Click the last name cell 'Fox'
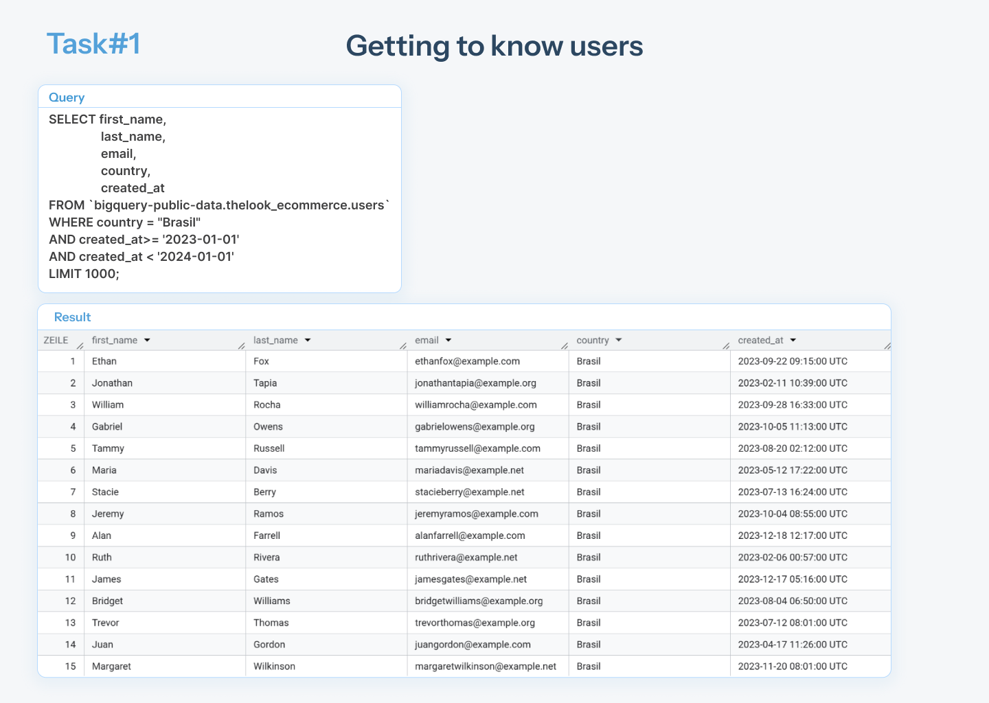This screenshot has width=989, height=703. [261, 361]
